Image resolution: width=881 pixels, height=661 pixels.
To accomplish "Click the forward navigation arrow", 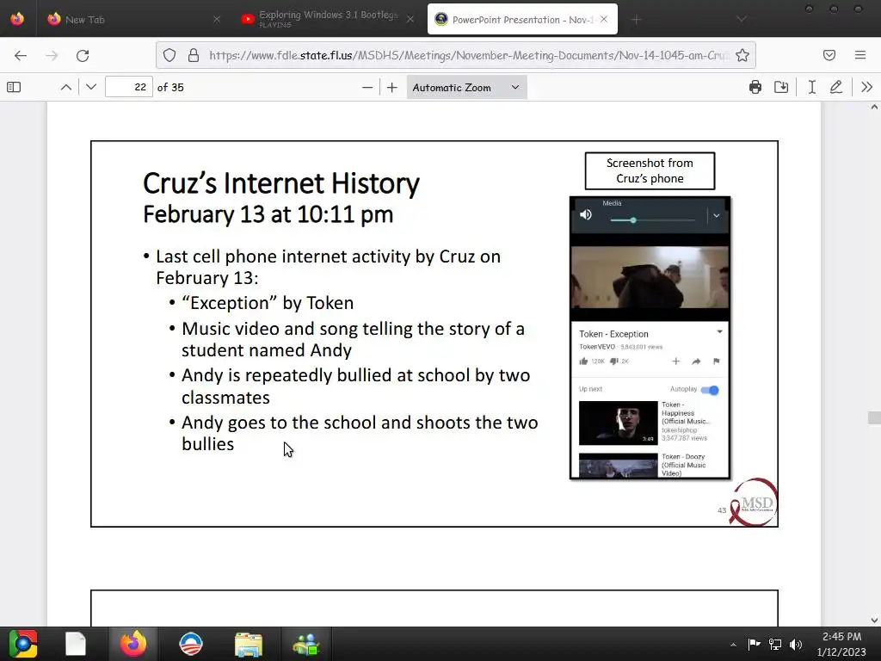I will pos(52,55).
